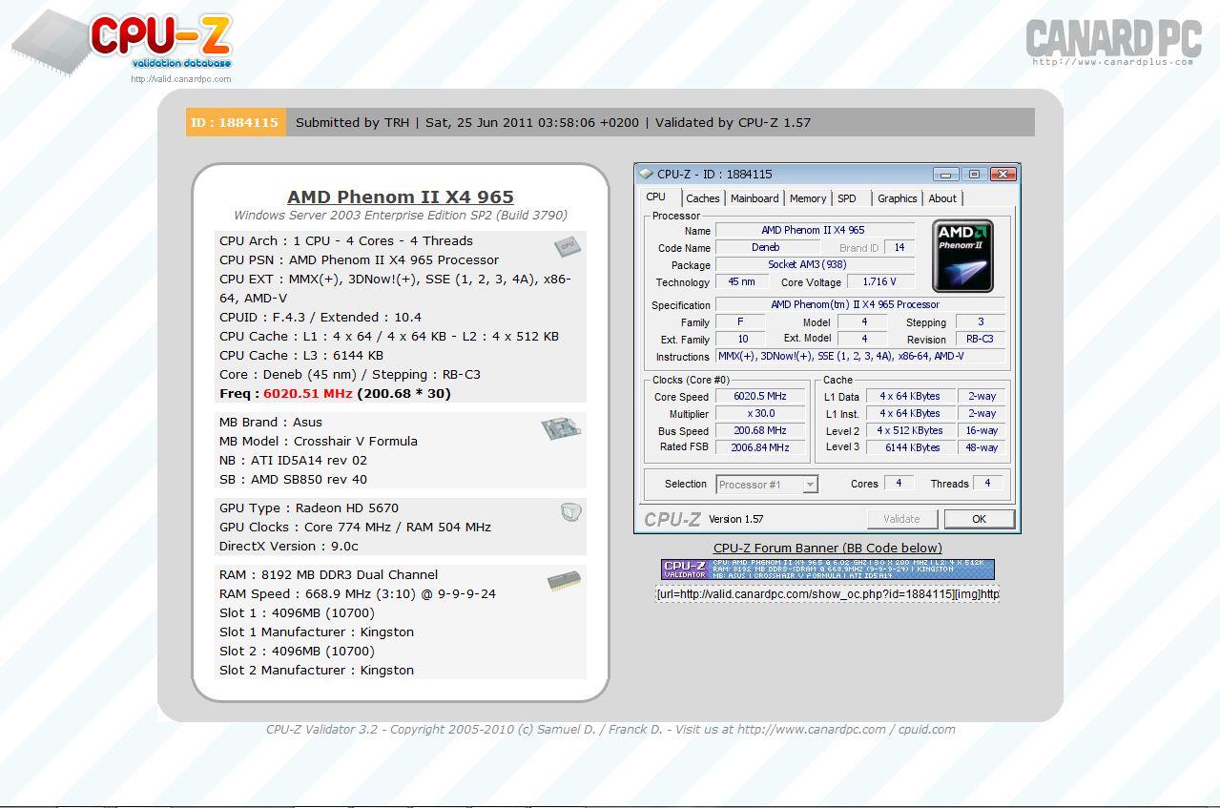This screenshot has height=808, width=1220.
Task: Click the Canard PC logo
Action: 1113,38
